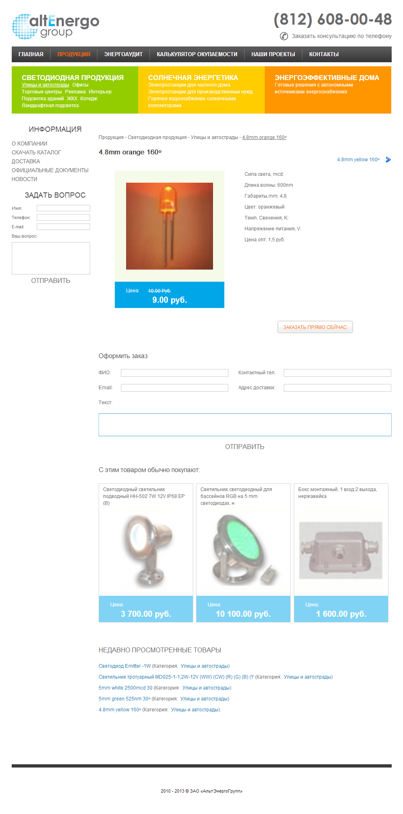Click the blue next-product arrow icon
The width and height of the screenshot is (403, 814).
tap(388, 160)
